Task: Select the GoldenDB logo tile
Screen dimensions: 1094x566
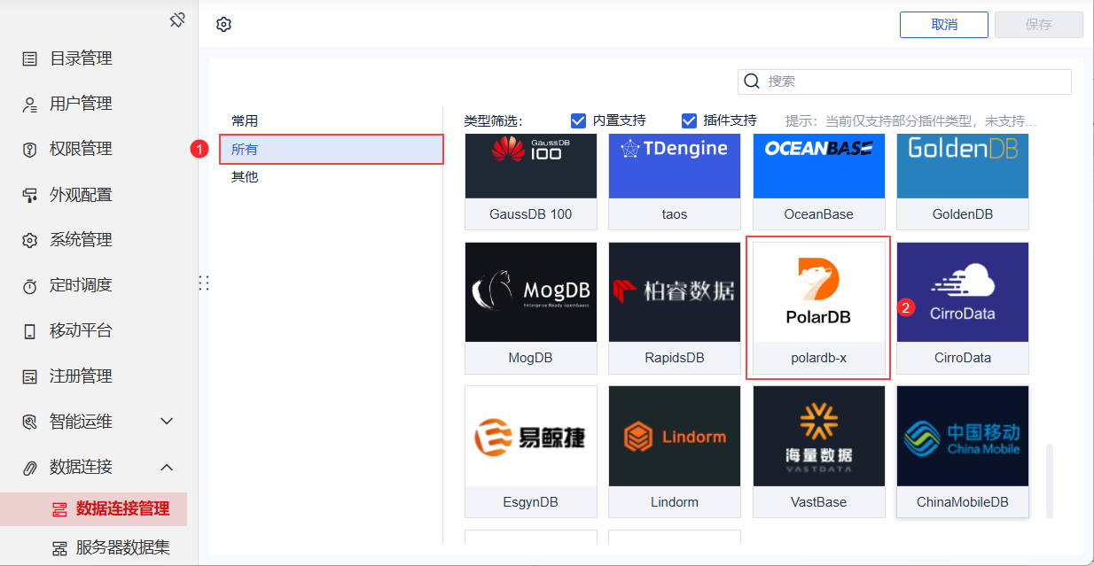Action: point(963,167)
